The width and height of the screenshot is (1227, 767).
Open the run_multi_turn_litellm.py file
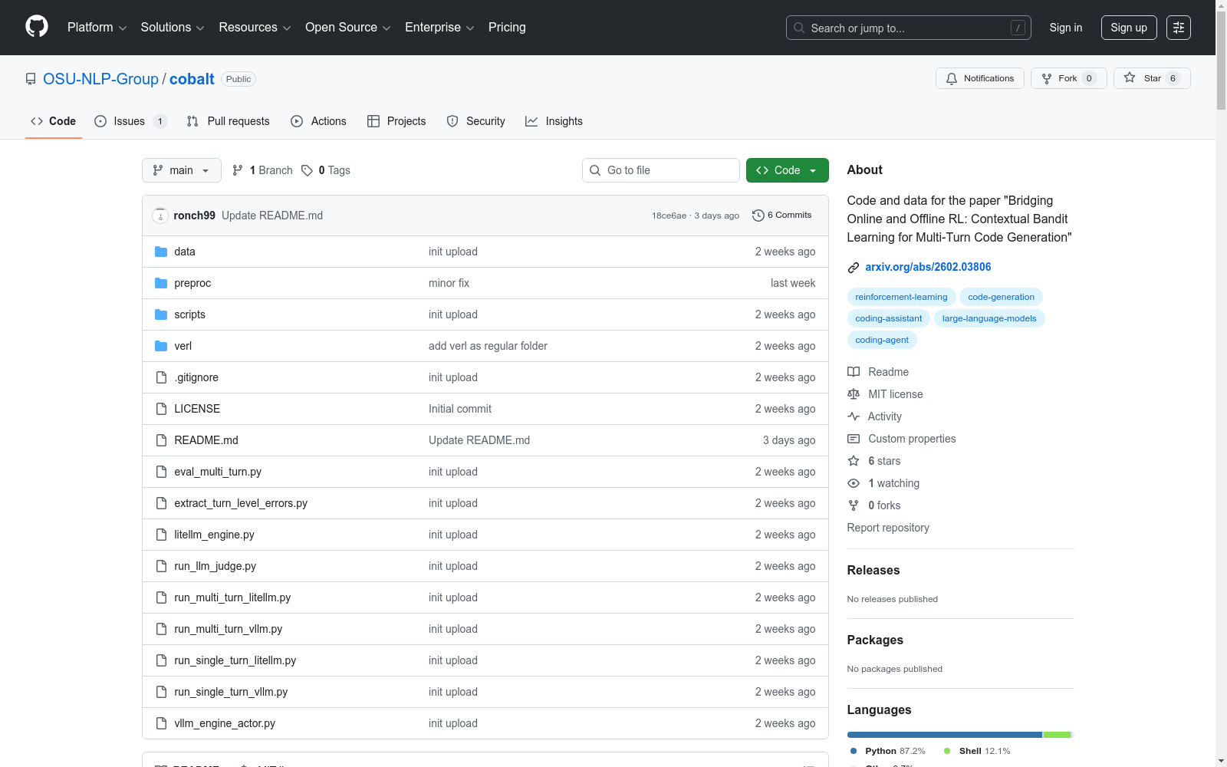coord(232,597)
